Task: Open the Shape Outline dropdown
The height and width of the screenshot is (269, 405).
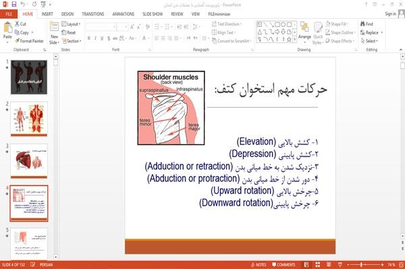Action: pos(340,32)
